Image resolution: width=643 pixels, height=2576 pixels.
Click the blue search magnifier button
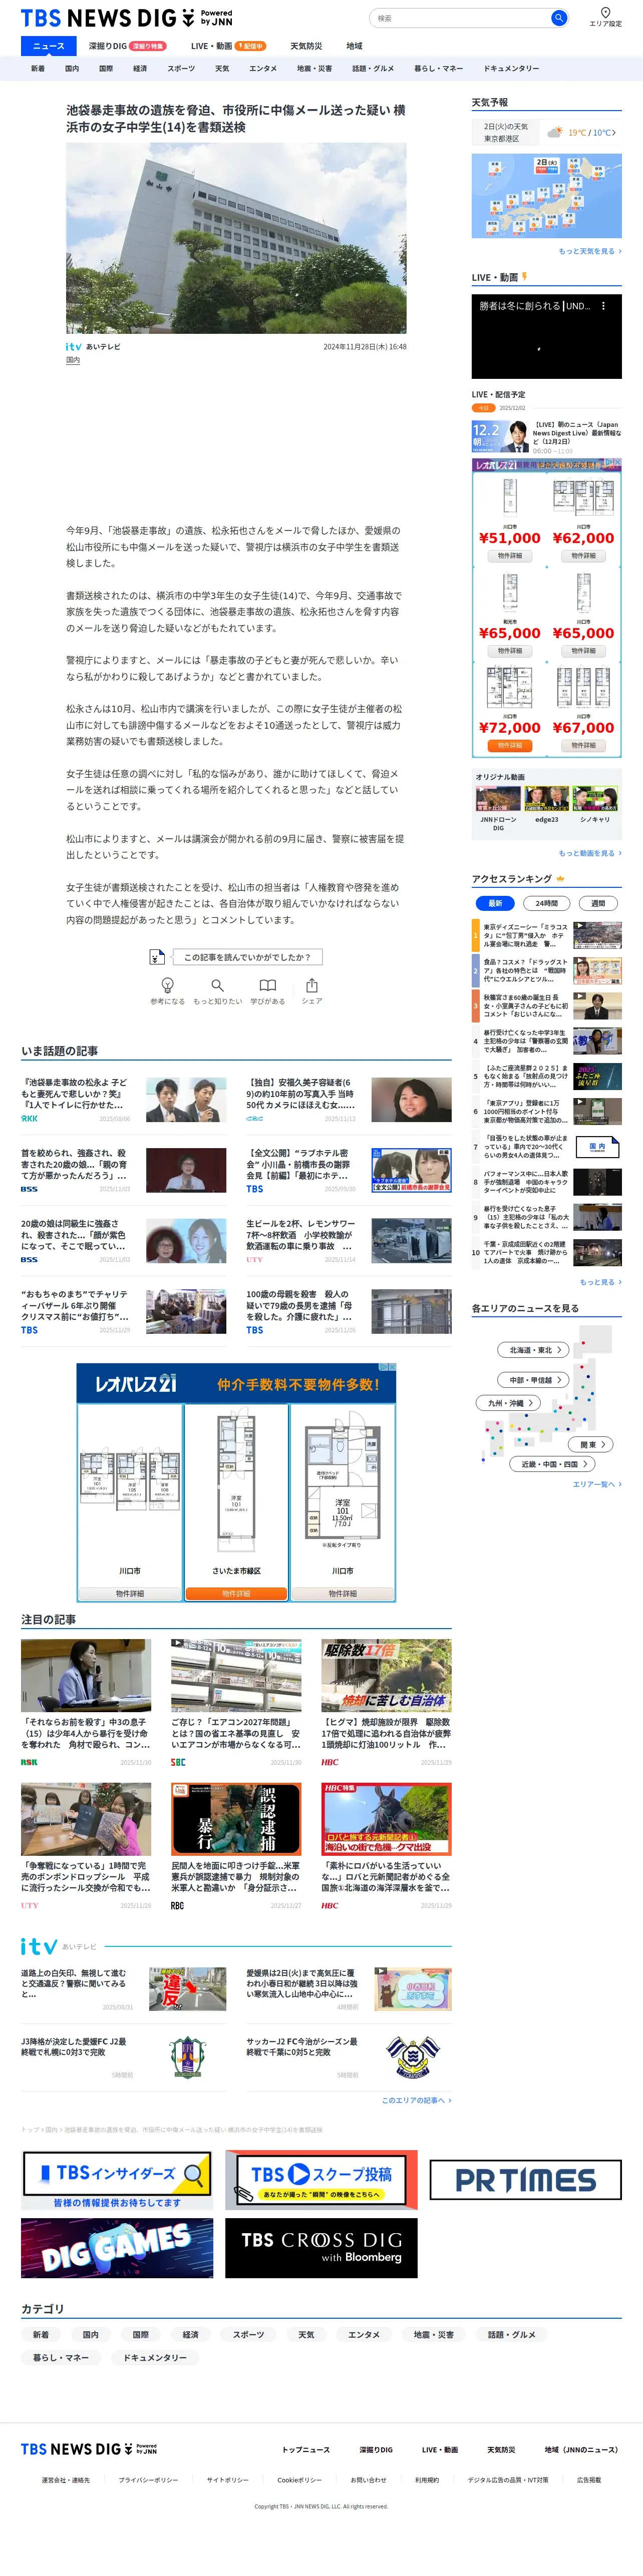tap(558, 18)
